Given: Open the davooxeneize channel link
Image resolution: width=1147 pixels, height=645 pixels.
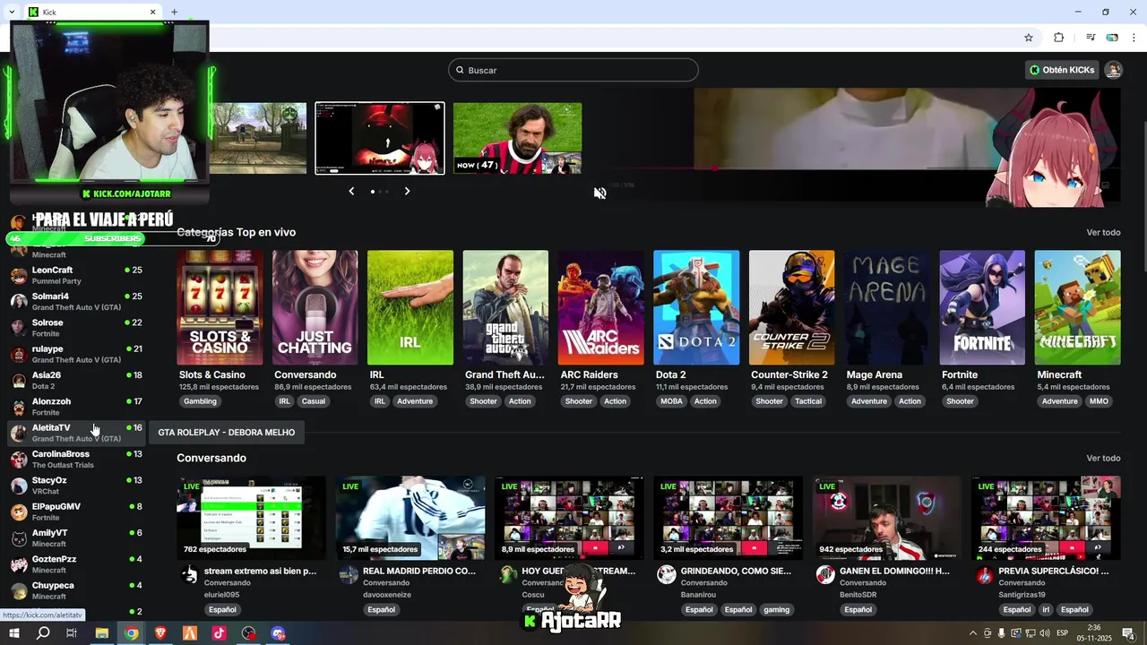Looking at the screenshot, I should (x=386, y=595).
